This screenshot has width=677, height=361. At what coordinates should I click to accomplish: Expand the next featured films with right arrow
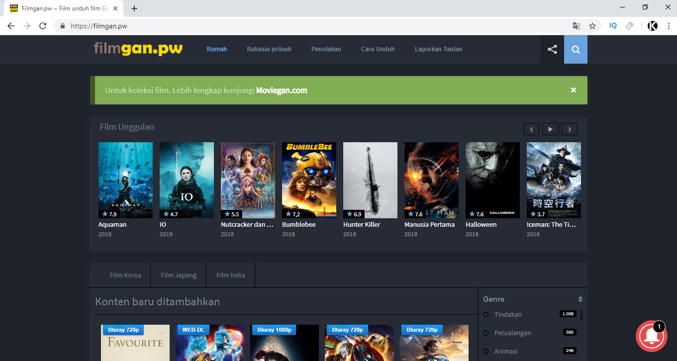tap(569, 129)
